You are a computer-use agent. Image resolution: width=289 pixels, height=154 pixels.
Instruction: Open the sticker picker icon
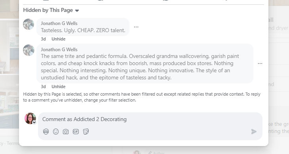[x=86, y=131]
